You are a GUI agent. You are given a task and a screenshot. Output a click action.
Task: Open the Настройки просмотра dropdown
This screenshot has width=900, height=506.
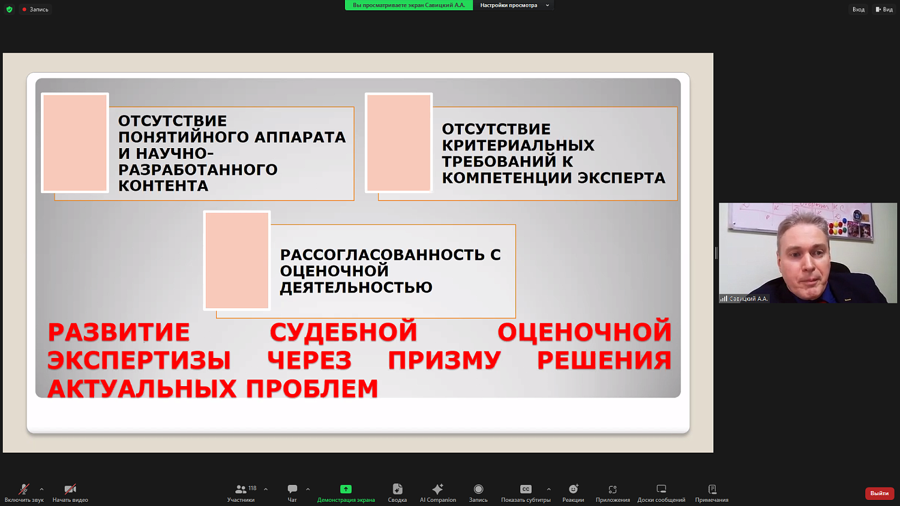click(x=514, y=5)
